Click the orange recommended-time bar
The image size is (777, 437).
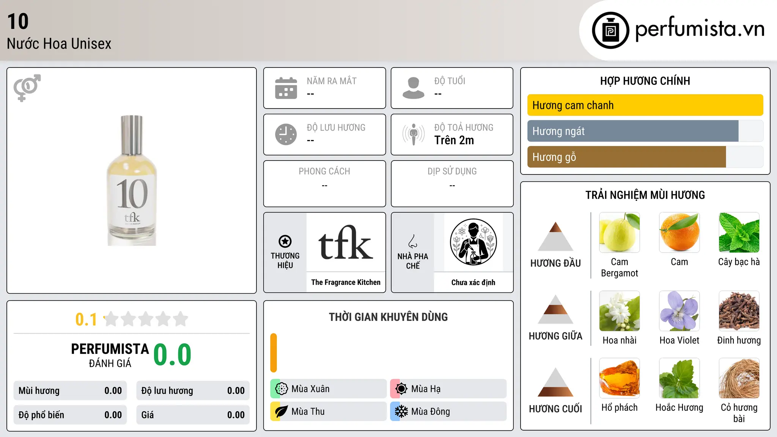coord(274,353)
